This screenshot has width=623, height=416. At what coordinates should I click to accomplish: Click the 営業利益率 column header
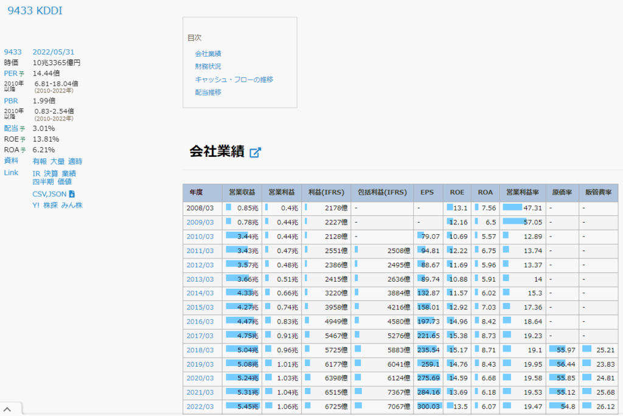tap(523, 192)
